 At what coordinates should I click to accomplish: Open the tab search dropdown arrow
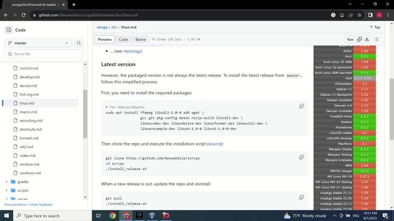(350, 4)
